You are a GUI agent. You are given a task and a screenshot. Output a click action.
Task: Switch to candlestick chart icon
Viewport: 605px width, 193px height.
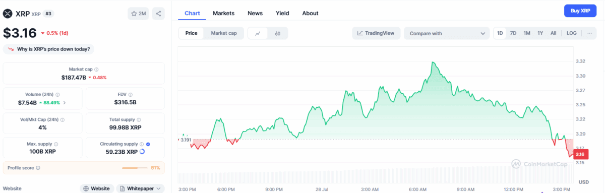pos(278,33)
